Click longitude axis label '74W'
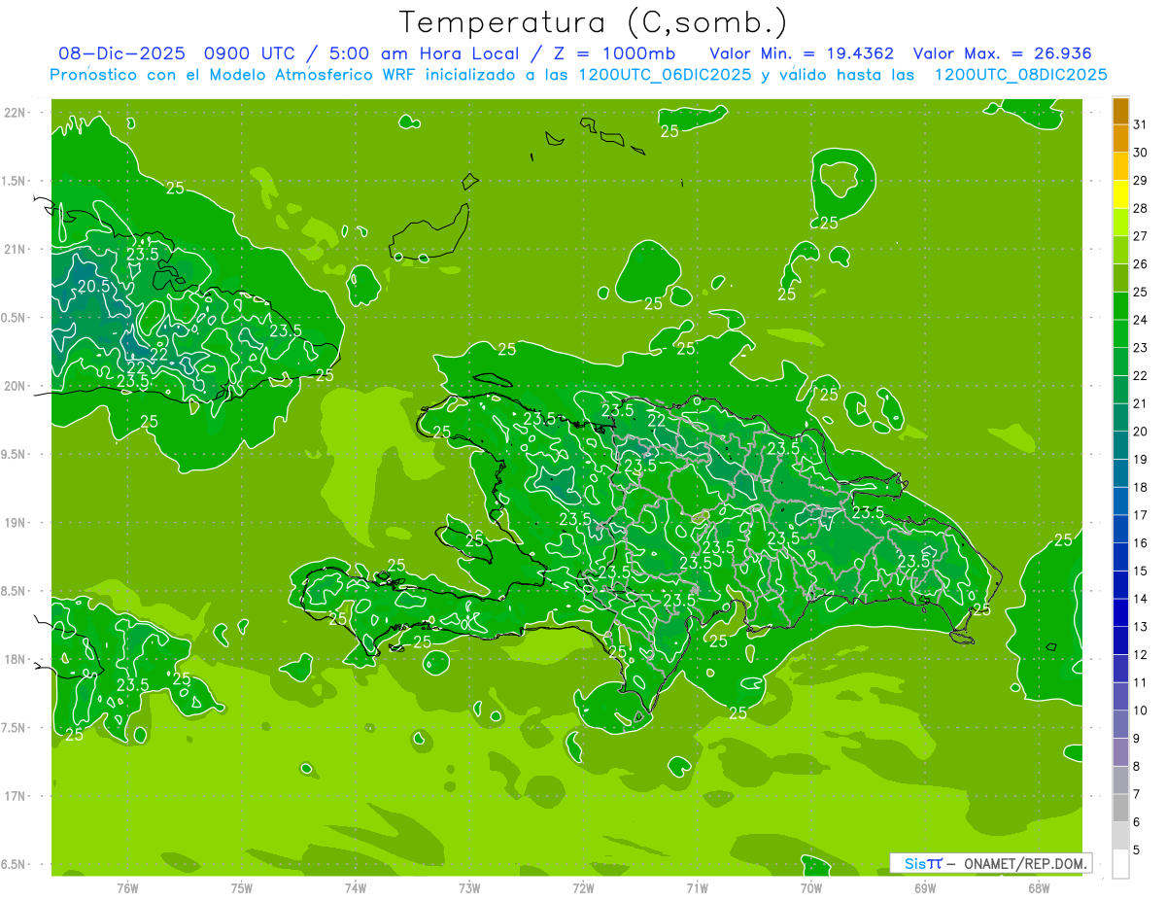This screenshot has width=1166, height=901. [x=356, y=888]
